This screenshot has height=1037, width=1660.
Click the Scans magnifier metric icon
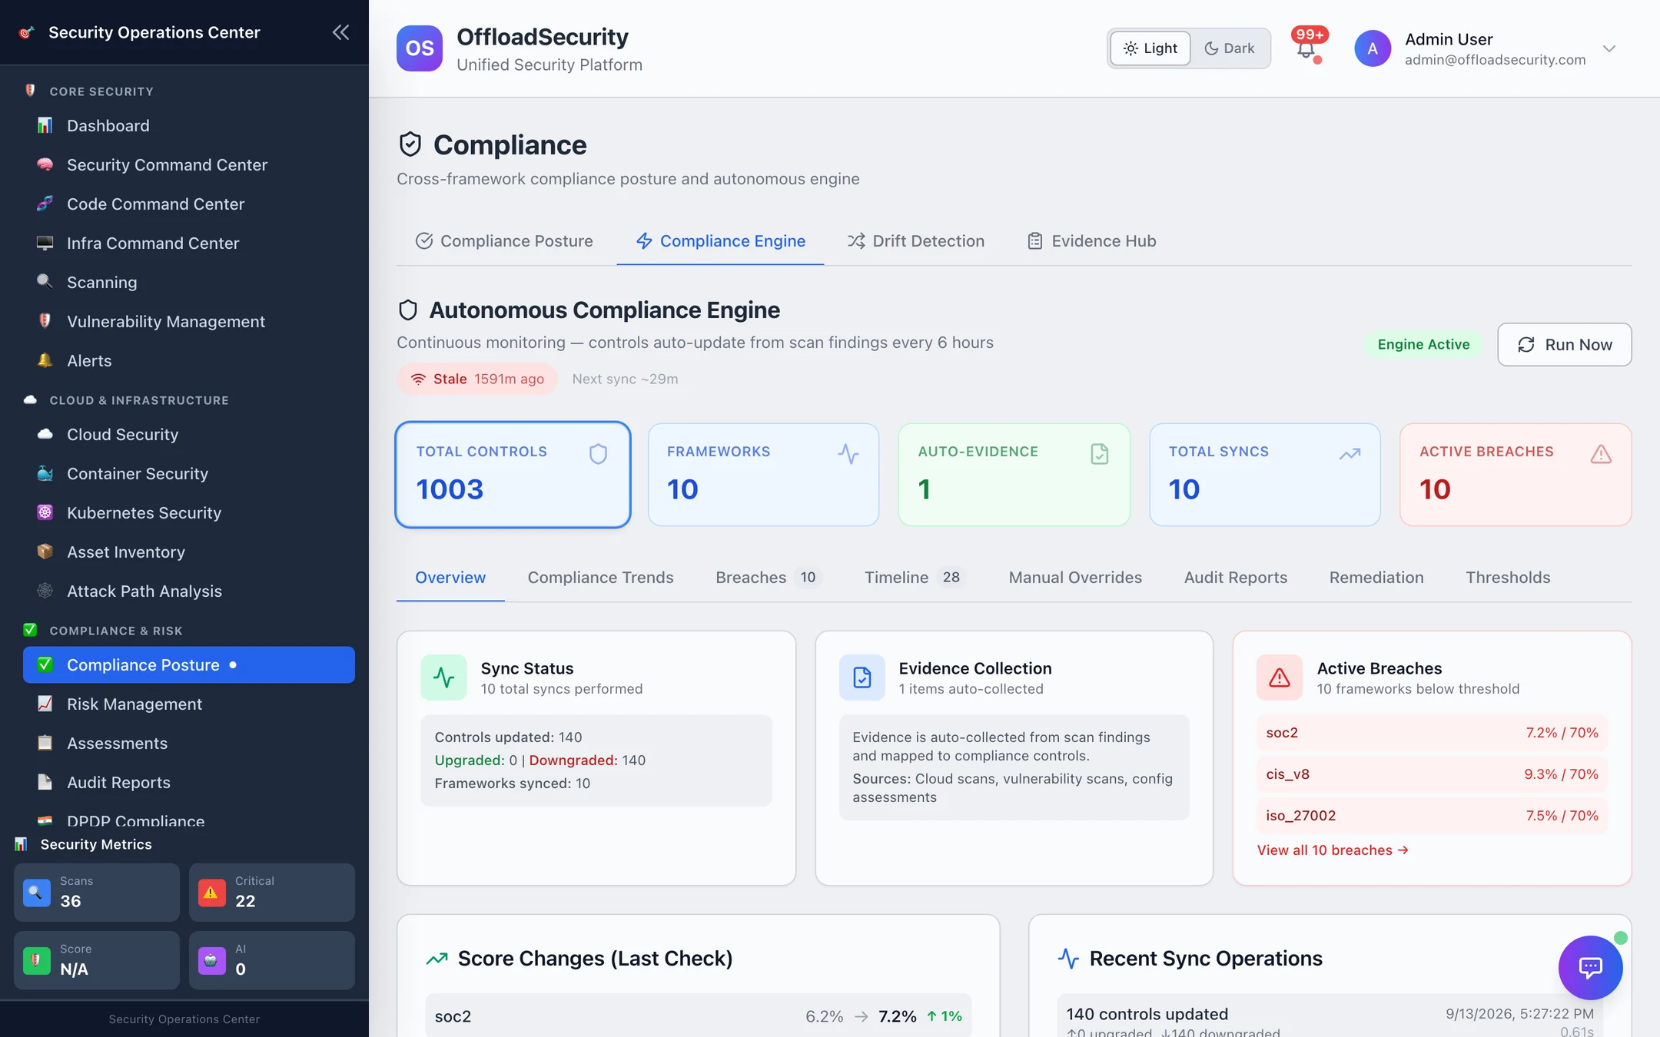[37, 893]
